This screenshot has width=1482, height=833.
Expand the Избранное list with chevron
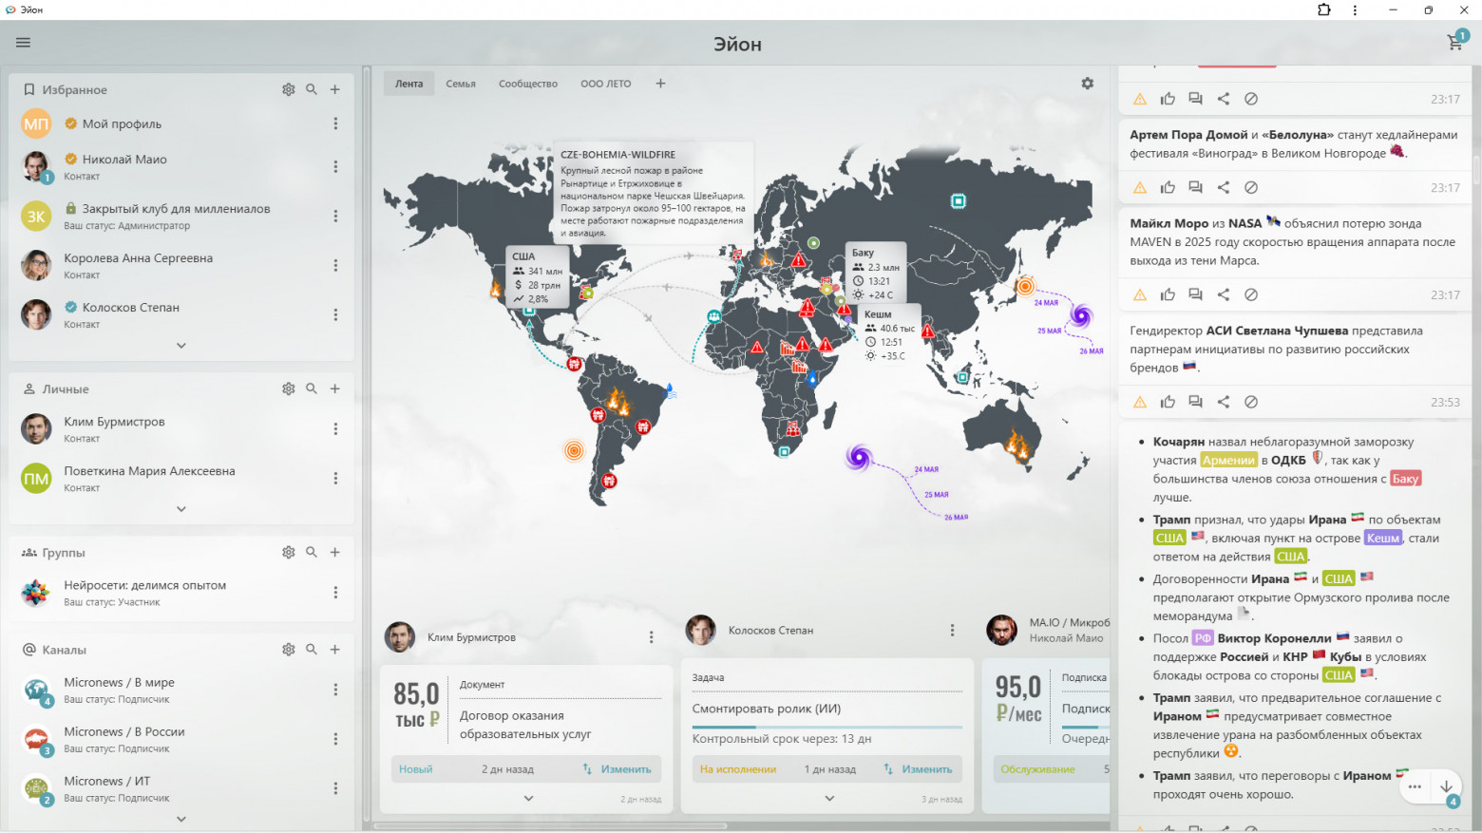[181, 346]
